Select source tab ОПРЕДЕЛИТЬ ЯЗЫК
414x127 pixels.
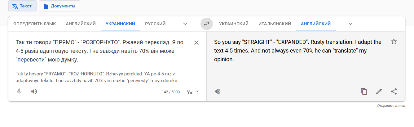[35, 24]
